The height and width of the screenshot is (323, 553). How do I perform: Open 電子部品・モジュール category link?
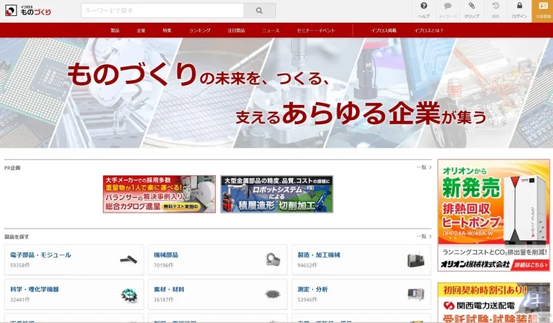click(x=41, y=255)
